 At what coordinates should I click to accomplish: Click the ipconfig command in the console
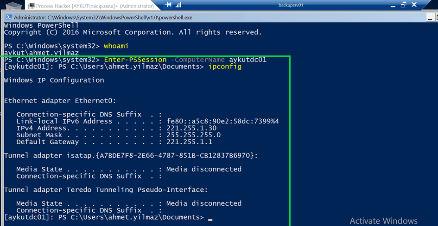(225, 67)
